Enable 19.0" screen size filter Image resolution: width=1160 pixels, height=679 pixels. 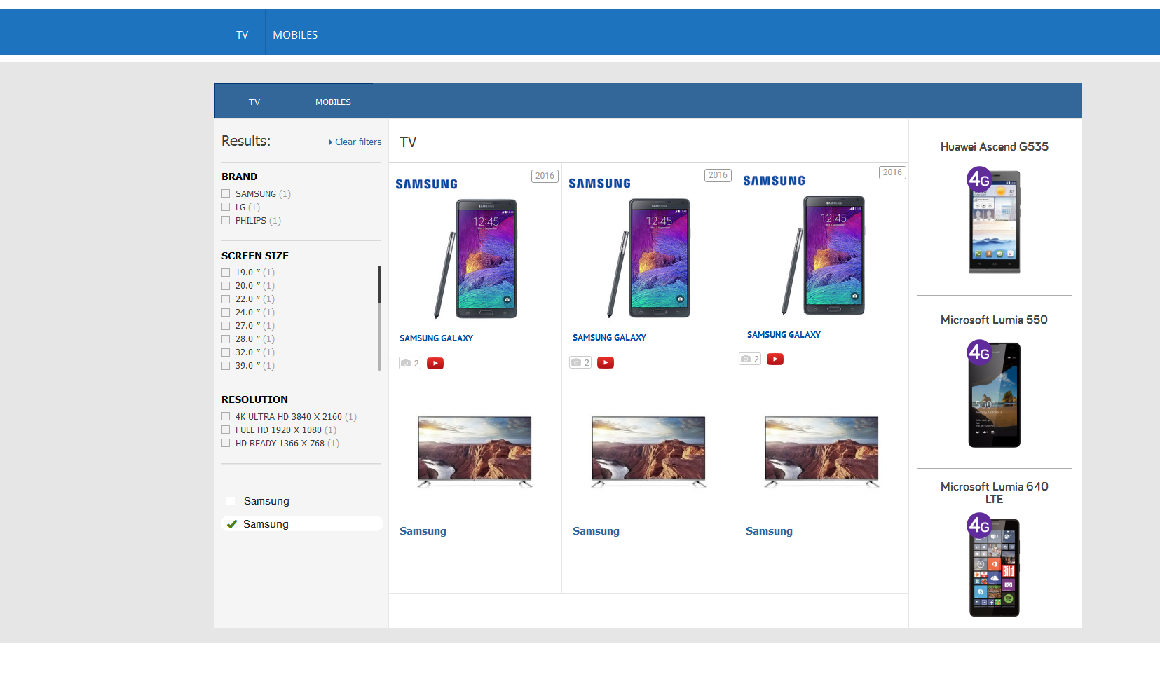tap(226, 273)
